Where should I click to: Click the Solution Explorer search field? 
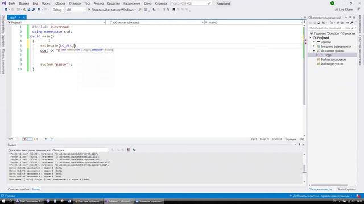click(x=332, y=28)
